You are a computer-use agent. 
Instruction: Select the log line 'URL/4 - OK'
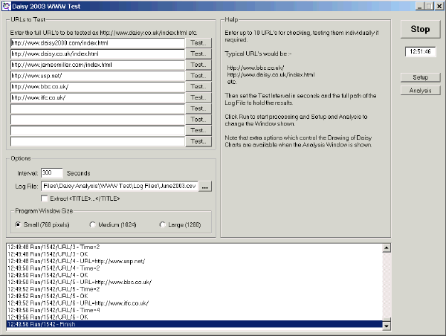pyautogui.click(x=194, y=275)
